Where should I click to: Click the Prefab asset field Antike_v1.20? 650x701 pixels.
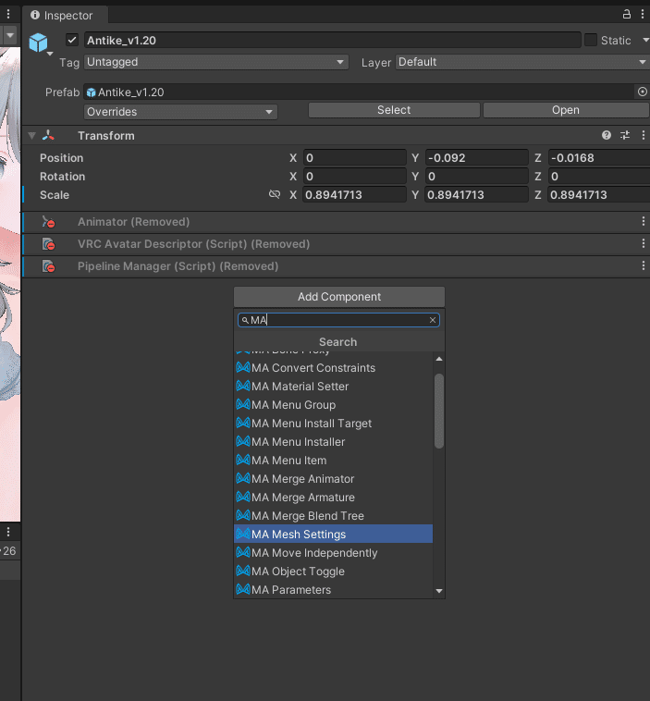coord(359,92)
